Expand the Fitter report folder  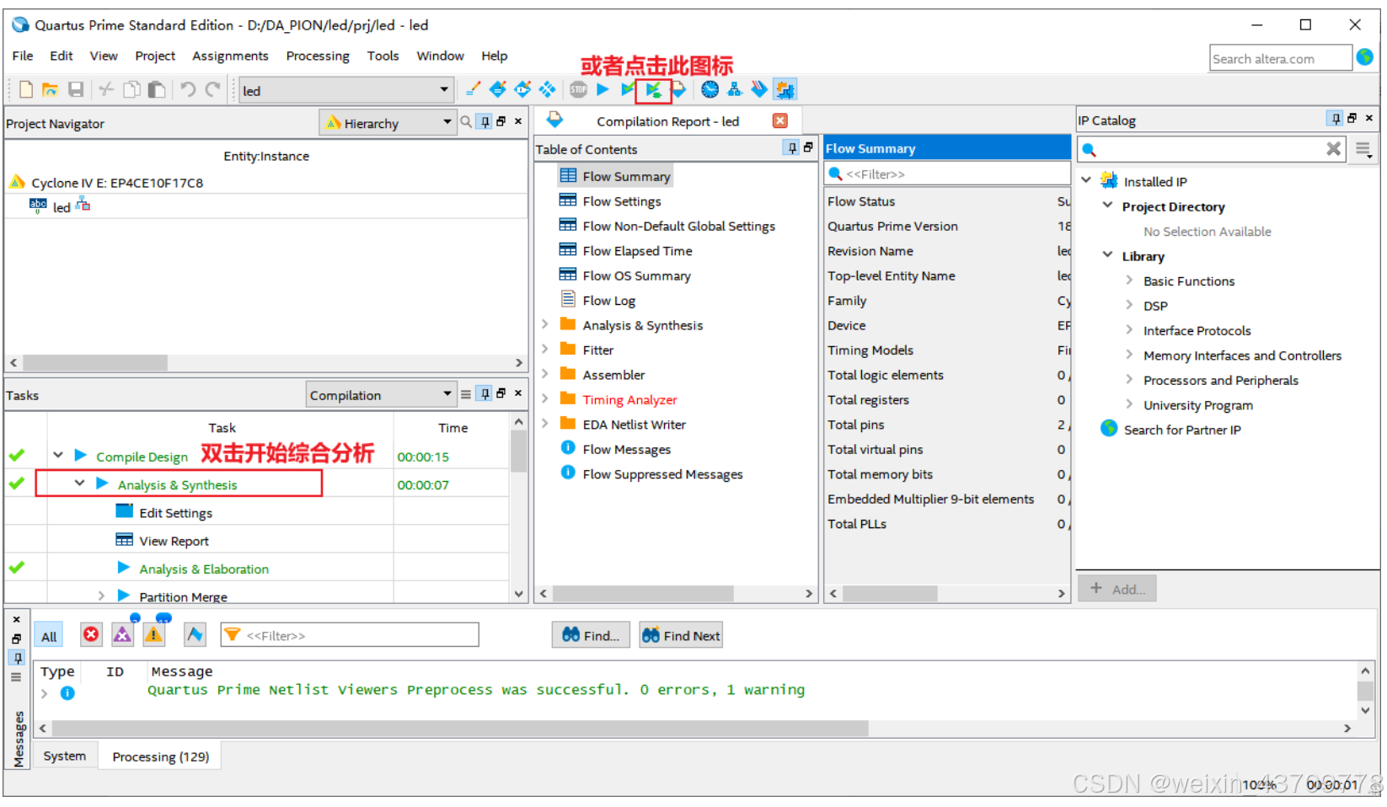click(x=544, y=349)
